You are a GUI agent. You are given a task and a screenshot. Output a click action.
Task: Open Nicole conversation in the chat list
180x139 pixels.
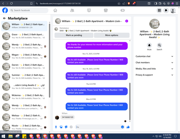pyautogui.click(x=24, y=127)
